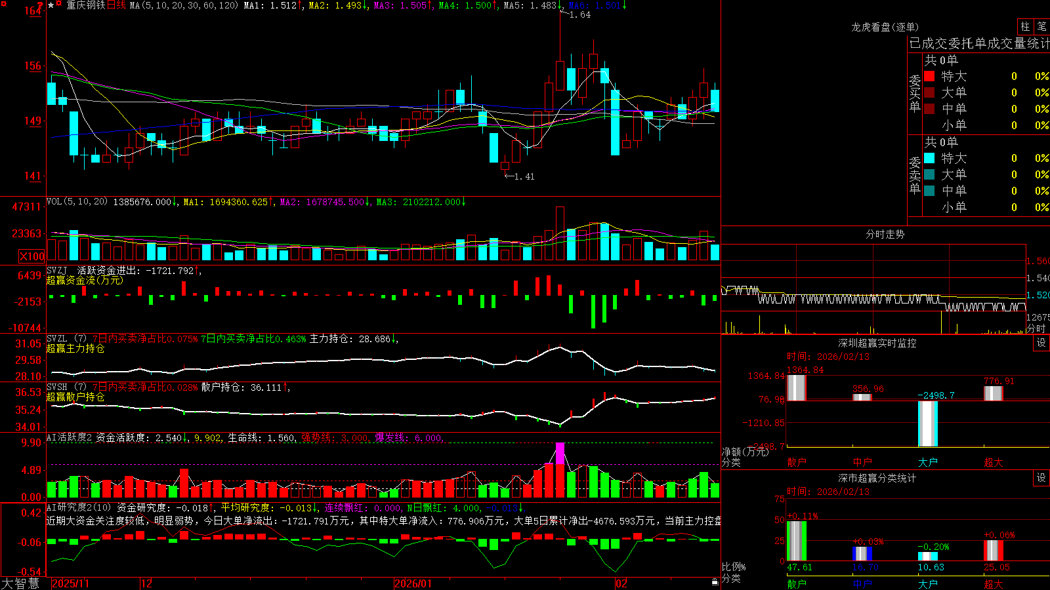Viewport: 1050px width, 590px height.
Task: Click the MA1: 1.512 value in header
Action: (x=270, y=5)
